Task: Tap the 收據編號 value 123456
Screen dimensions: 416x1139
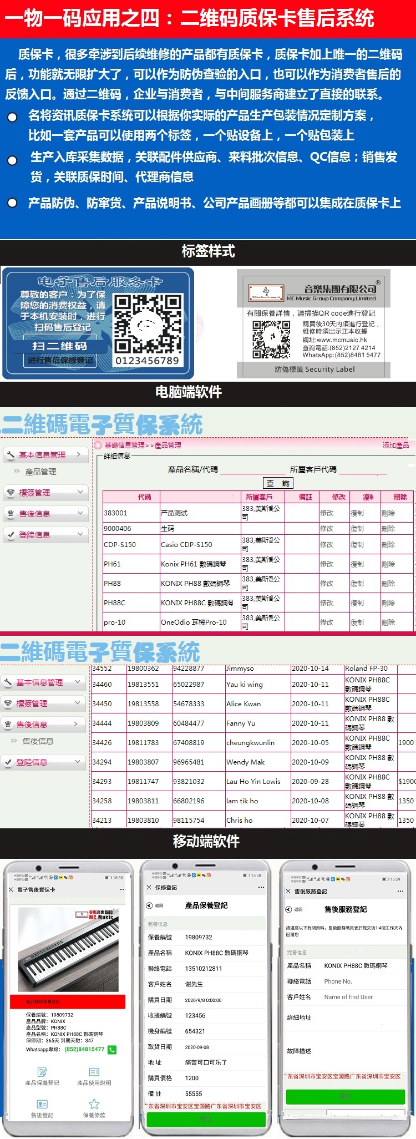Action: point(195,1015)
